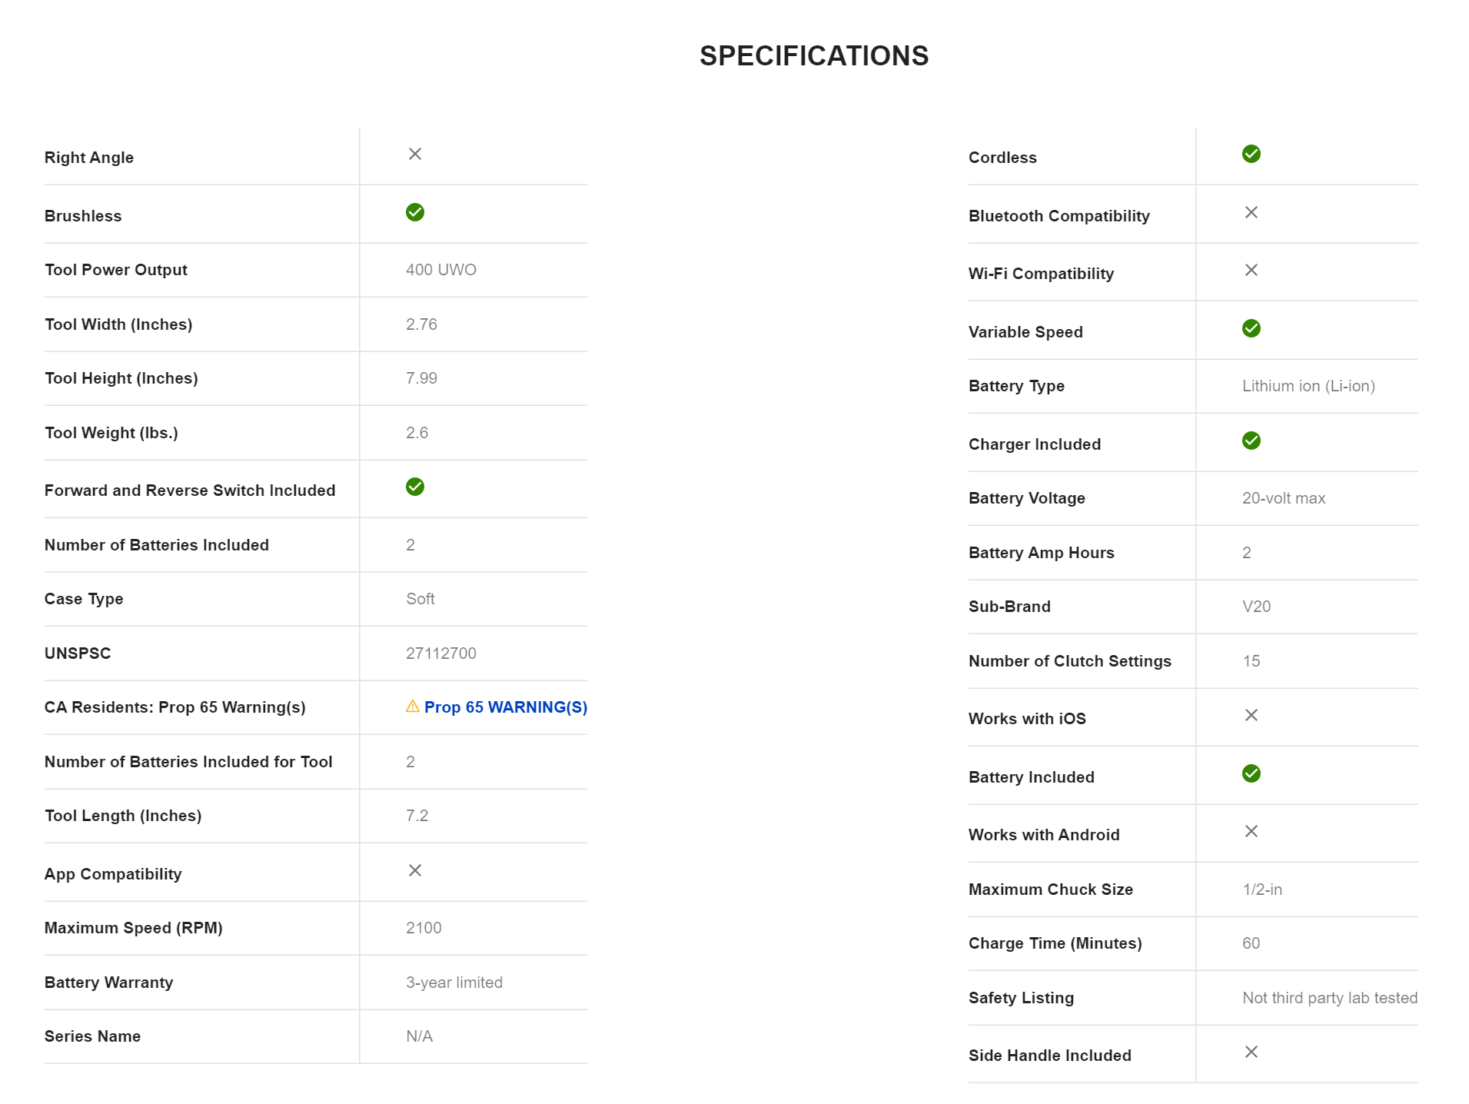Click the X icon for Wi-Fi Compatibility
The width and height of the screenshot is (1469, 1104).
(x=1251, y=270)
